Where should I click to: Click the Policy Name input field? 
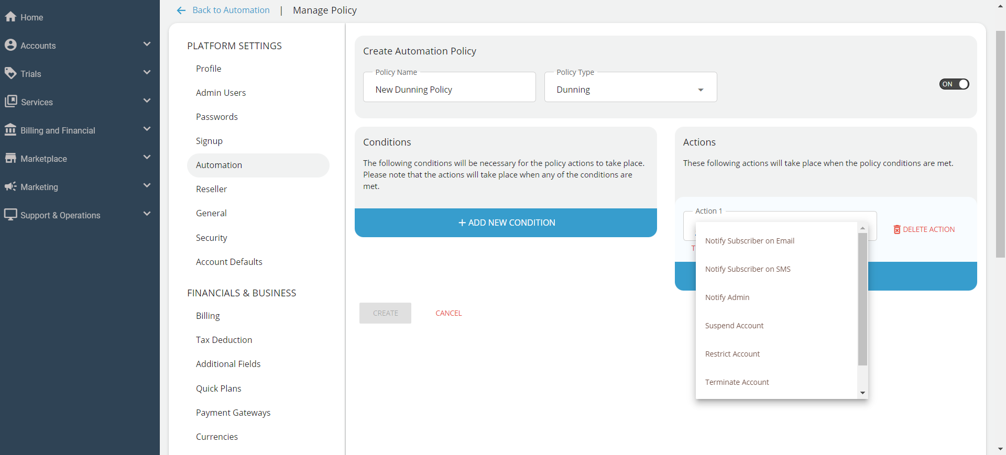coord(450,87)
